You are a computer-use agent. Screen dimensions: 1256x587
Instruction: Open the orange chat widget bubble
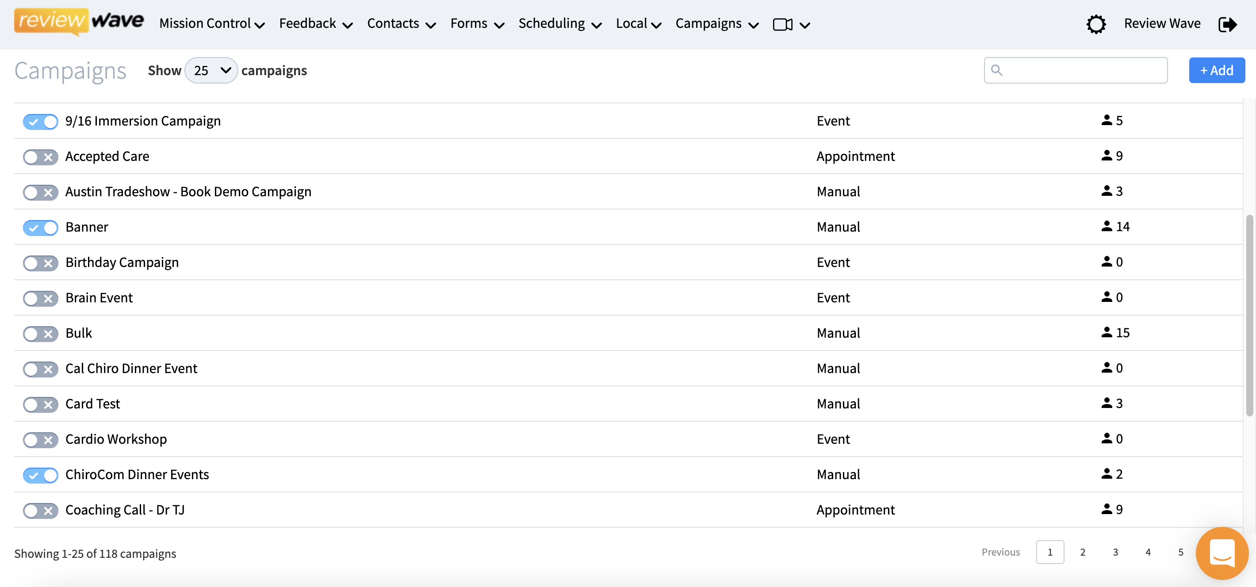pos(1222,553)
